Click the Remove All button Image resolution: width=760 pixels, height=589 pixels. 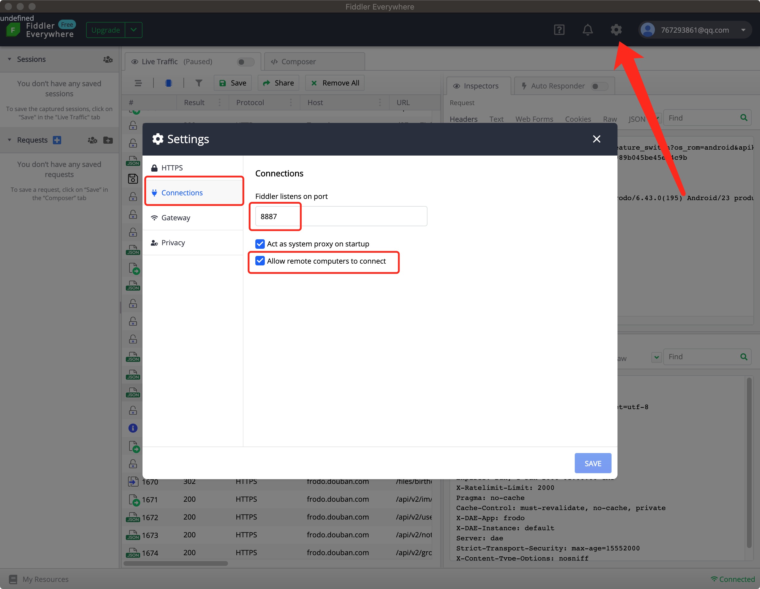335,83
